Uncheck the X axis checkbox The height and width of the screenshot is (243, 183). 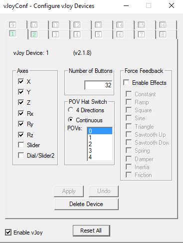click(x=21, y=81)
